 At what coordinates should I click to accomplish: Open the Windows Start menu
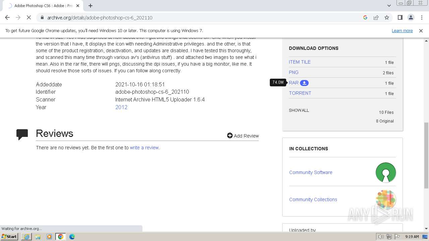coord(9,236)
